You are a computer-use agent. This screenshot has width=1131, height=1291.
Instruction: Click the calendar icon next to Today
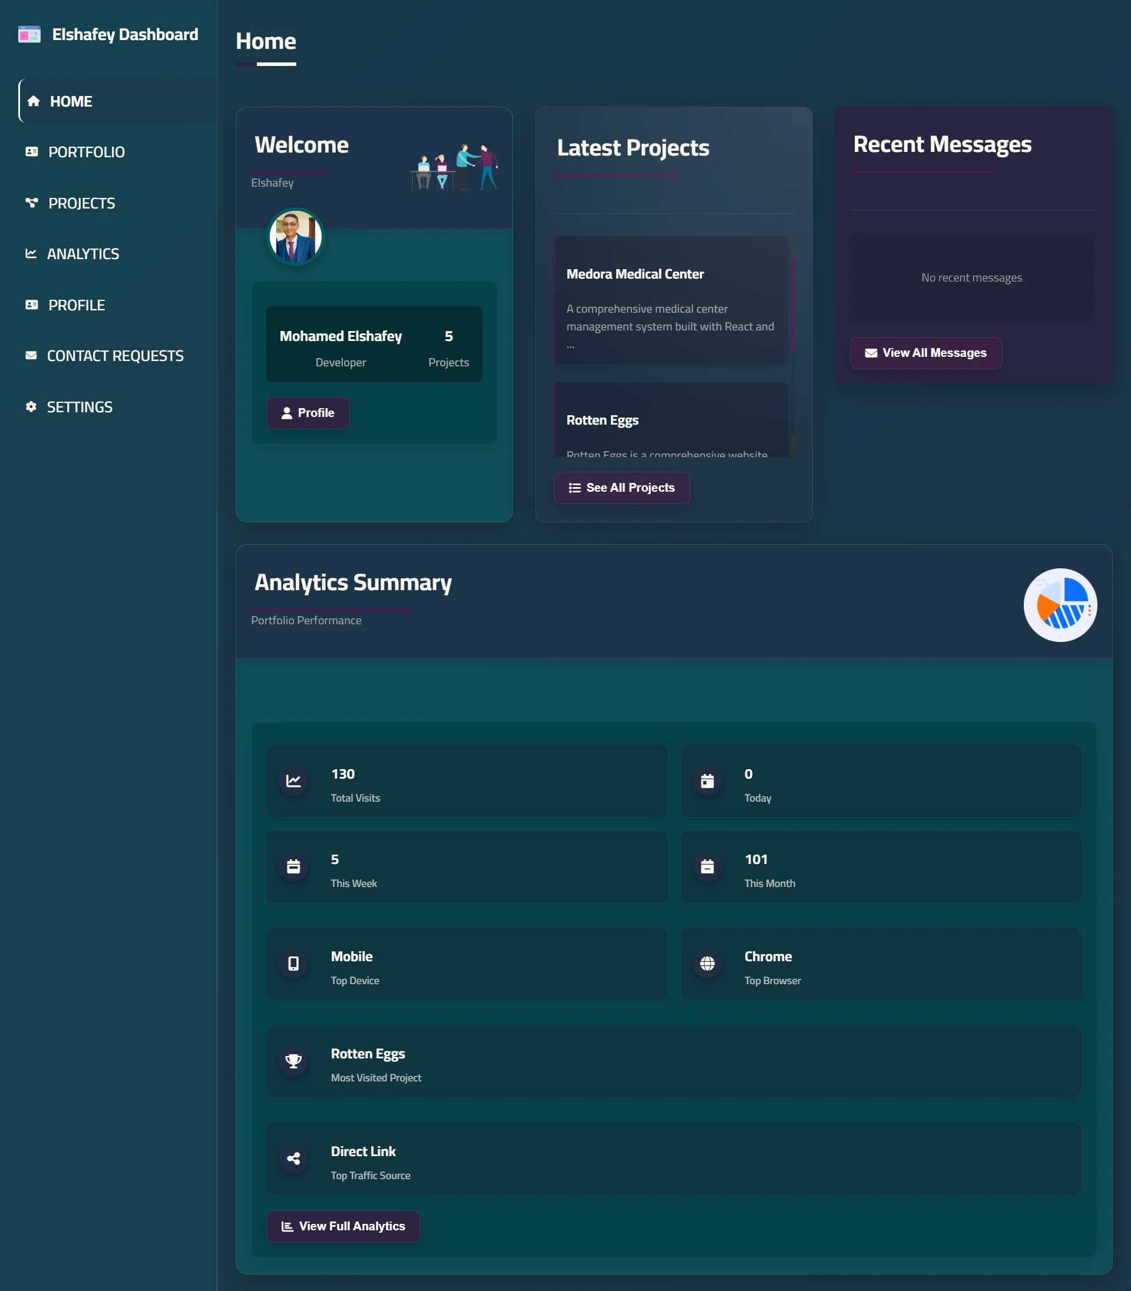(x=707, y=781)
